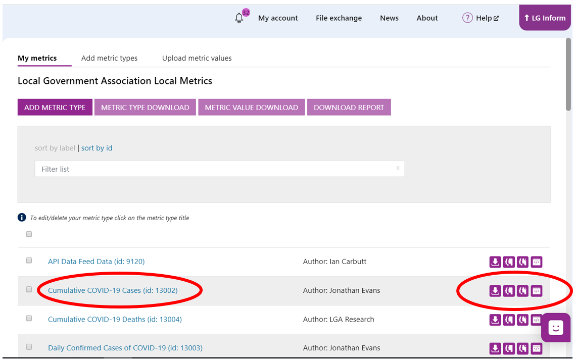Click embed code icon in API Data Feed Data row
The height and width of the screenshot is (361, 574).
coord(536,262)
